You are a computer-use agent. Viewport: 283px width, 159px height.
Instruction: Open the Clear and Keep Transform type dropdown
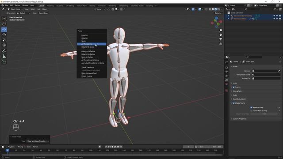point(38,141)
